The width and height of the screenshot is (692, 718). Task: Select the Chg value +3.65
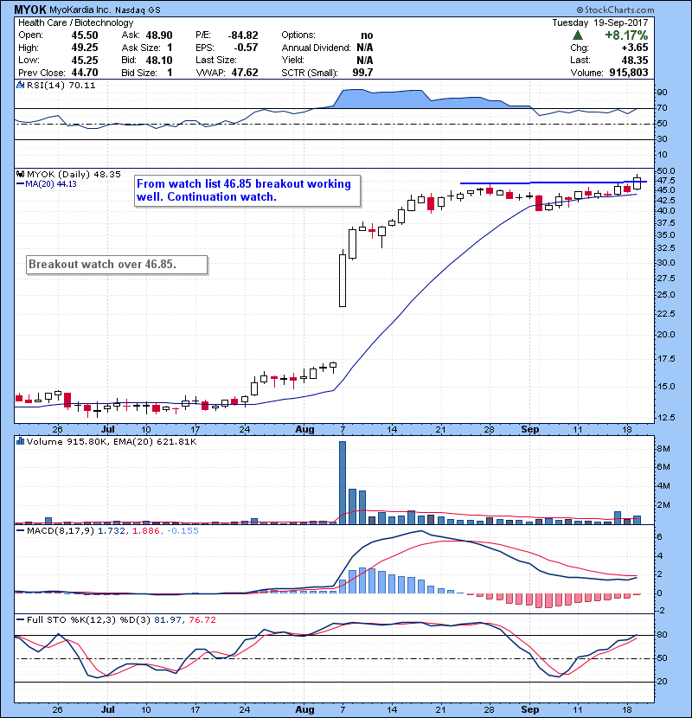635,48
